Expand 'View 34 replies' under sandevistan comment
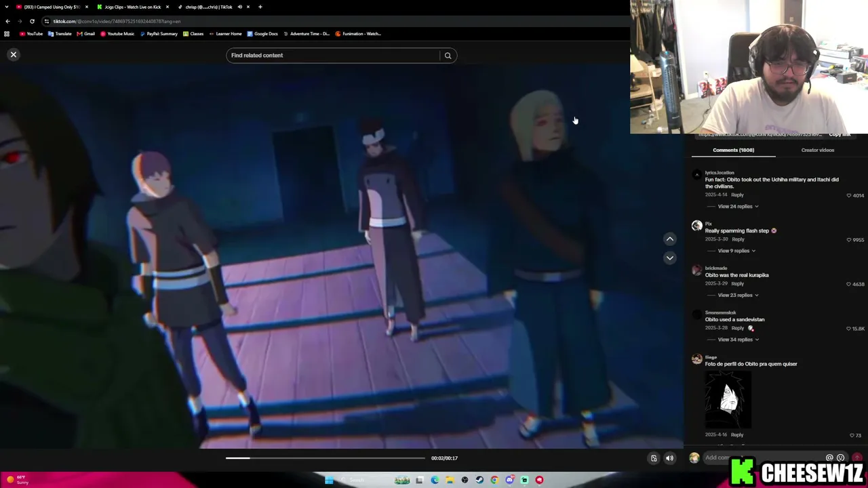This screenshot has width=868, height=488. pyautogui.click(x=738, y=340)
